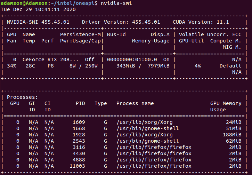
Task: Click the 28C temperature reading
Action: [x=30, y=66]
